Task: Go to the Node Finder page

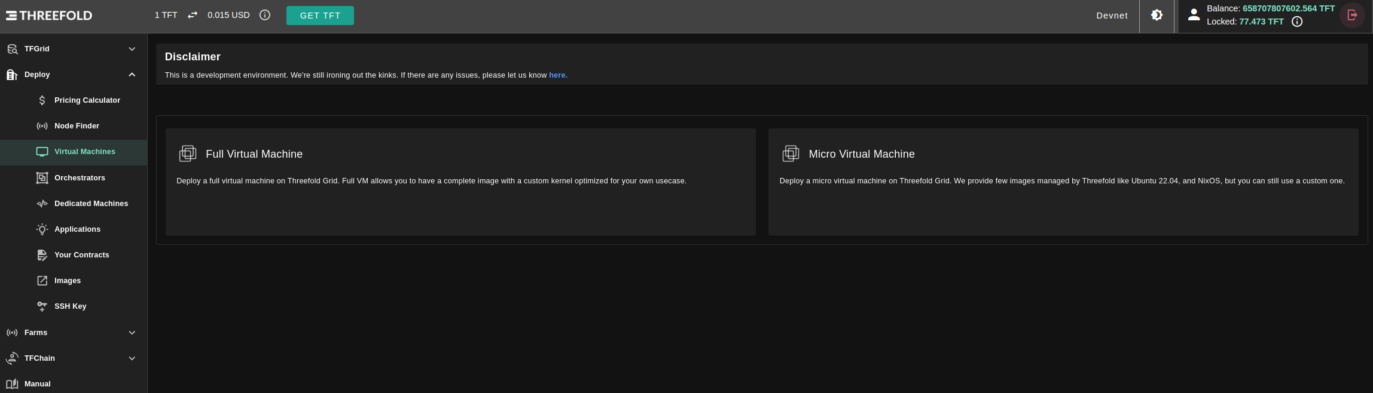Action: point(77,126)
